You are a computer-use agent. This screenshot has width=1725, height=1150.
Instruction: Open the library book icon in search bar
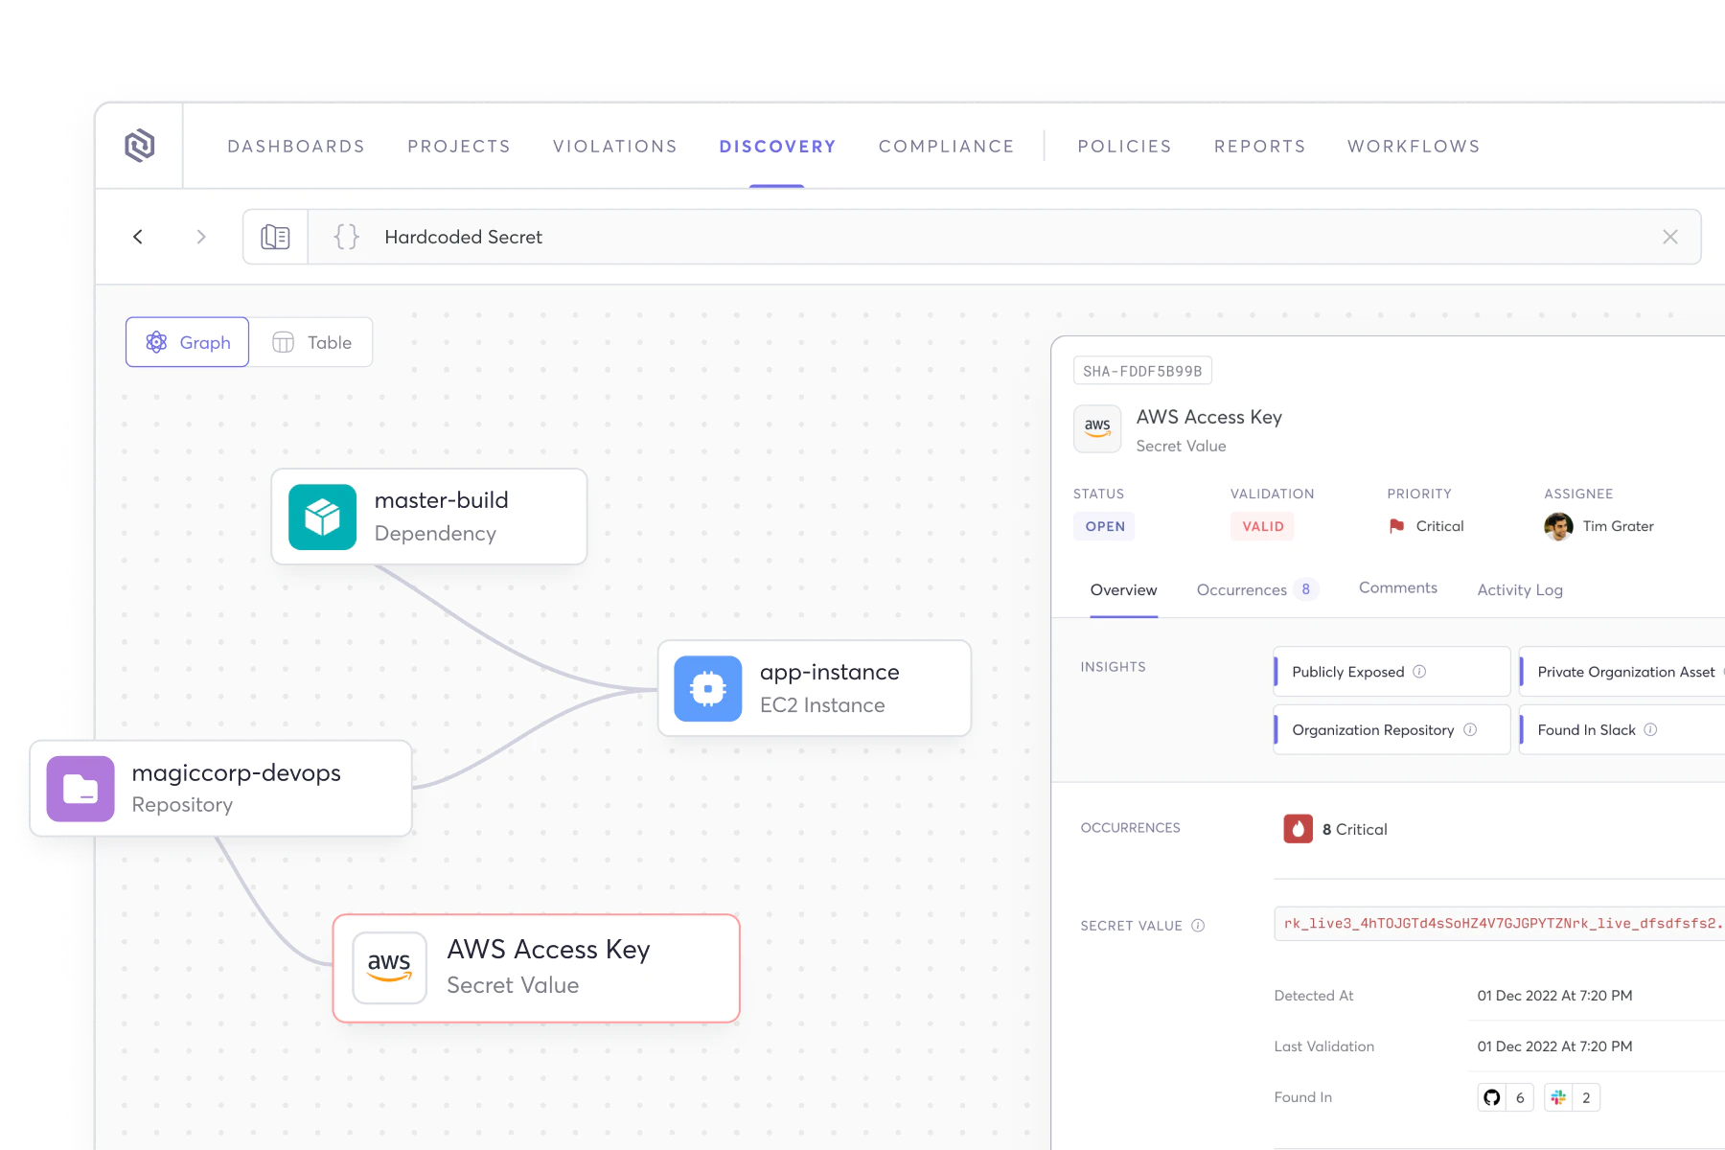pos(275,237)
